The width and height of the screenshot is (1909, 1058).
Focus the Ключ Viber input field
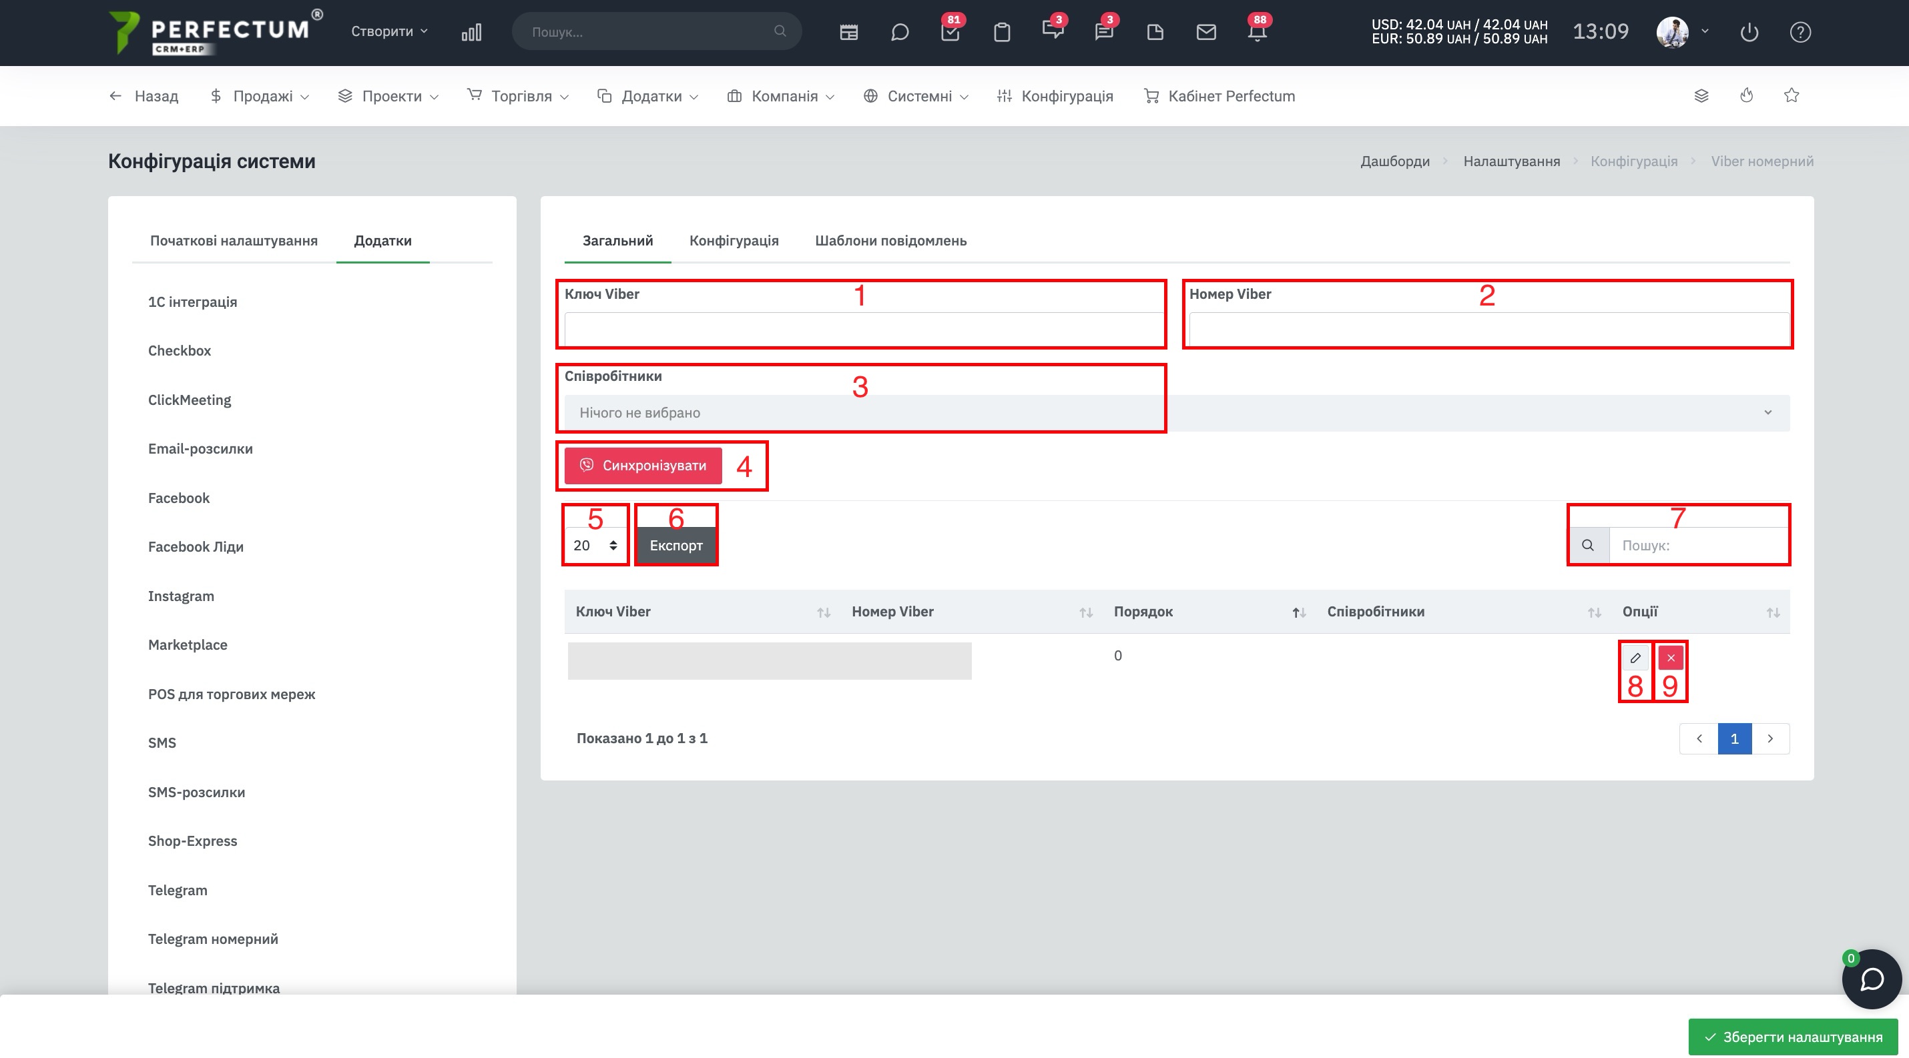pos(864,329)
